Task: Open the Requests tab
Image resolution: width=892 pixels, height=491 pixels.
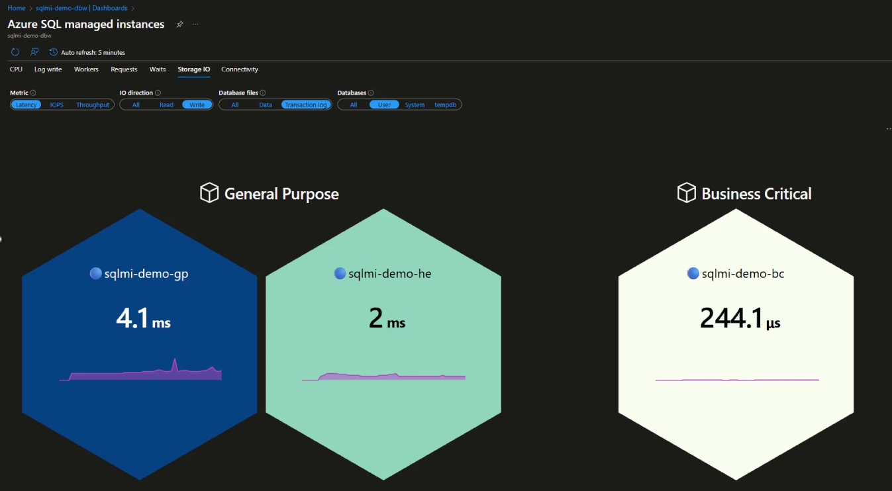Action: (124, 69)
